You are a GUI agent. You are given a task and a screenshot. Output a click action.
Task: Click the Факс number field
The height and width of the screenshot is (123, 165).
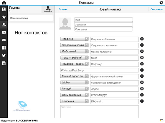click(x=114, y=58)
